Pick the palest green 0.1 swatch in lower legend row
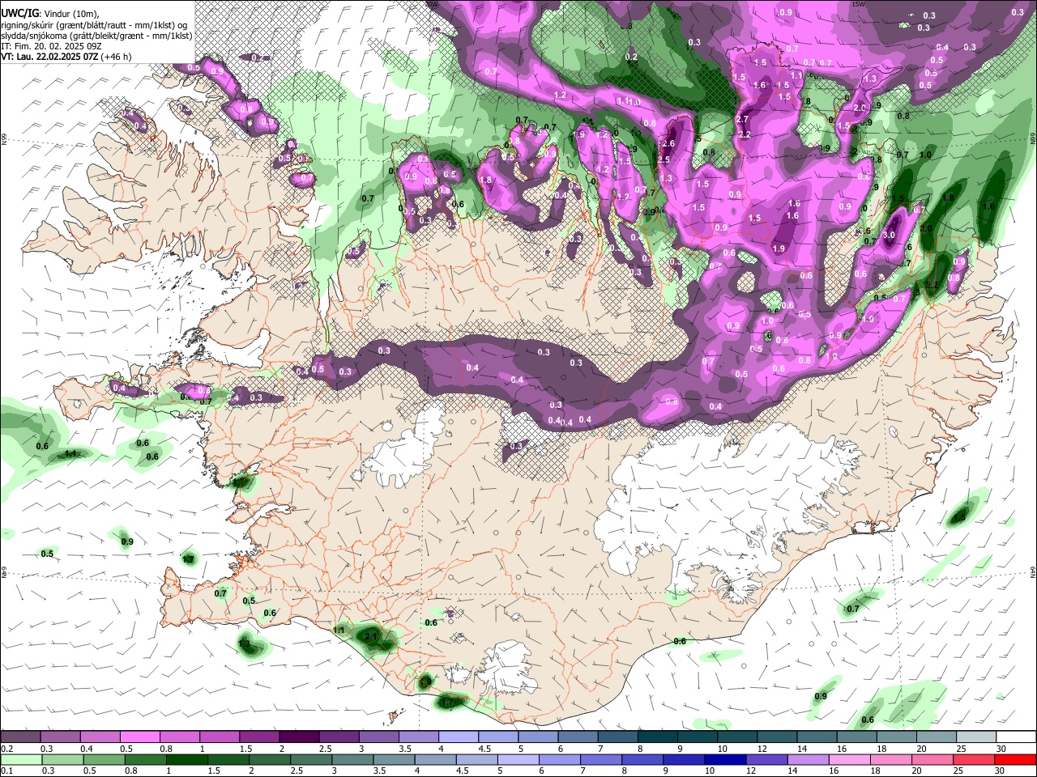 [x=20, y=759]
